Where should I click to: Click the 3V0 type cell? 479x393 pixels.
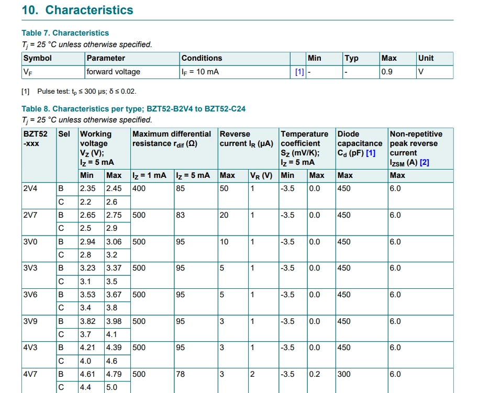[x=39, y=249]
